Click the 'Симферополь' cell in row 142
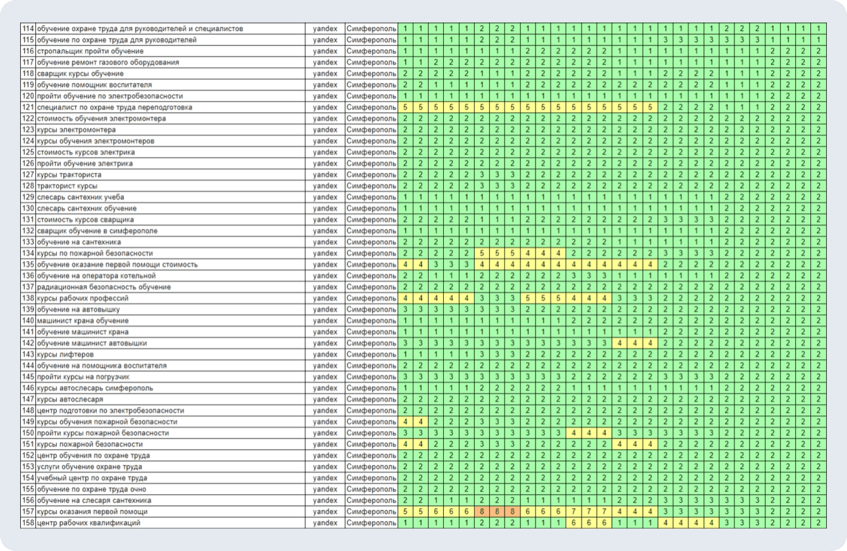847x551 pixels. coord(372,344)
